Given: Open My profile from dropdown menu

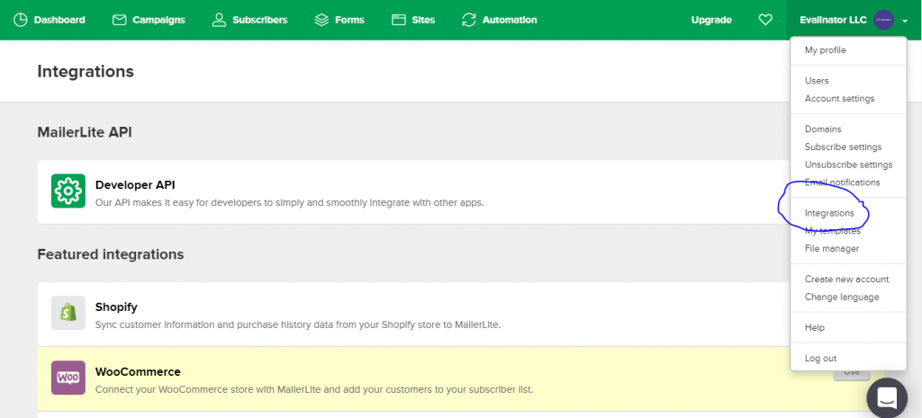Looking at the screenshot, I should point(825,50).
